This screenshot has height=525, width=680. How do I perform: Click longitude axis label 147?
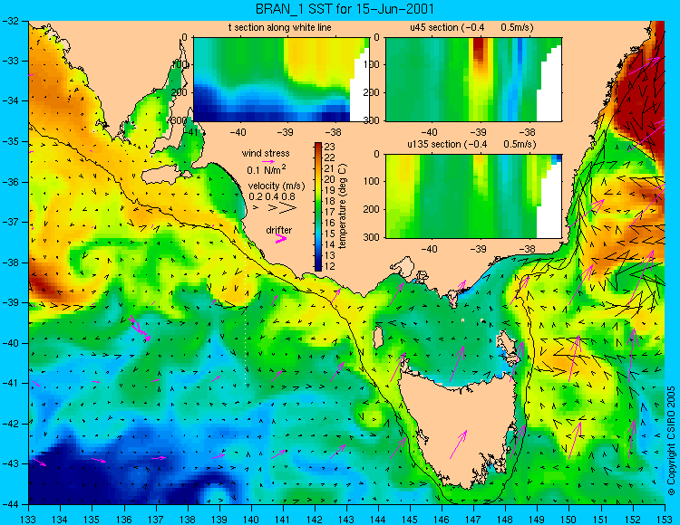tap(473, 519)
